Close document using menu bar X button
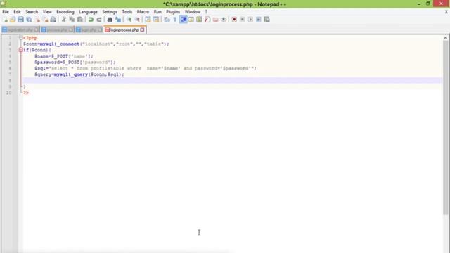The height and width of the screenshot is (253, 450). click(x=446, y=12)
